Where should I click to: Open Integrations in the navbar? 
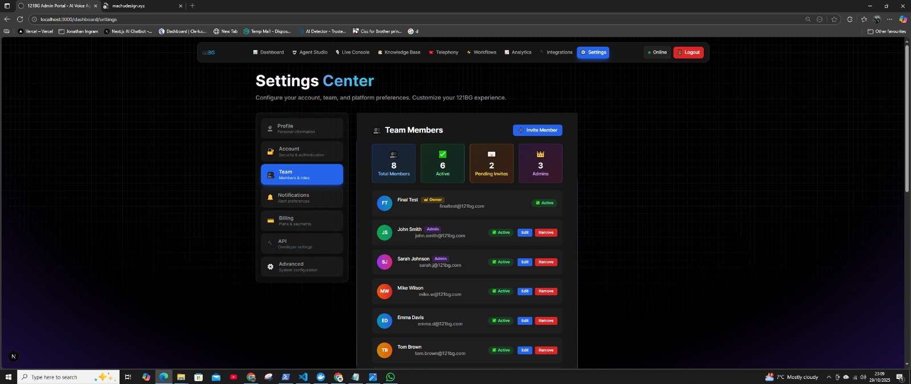point(556,52)
